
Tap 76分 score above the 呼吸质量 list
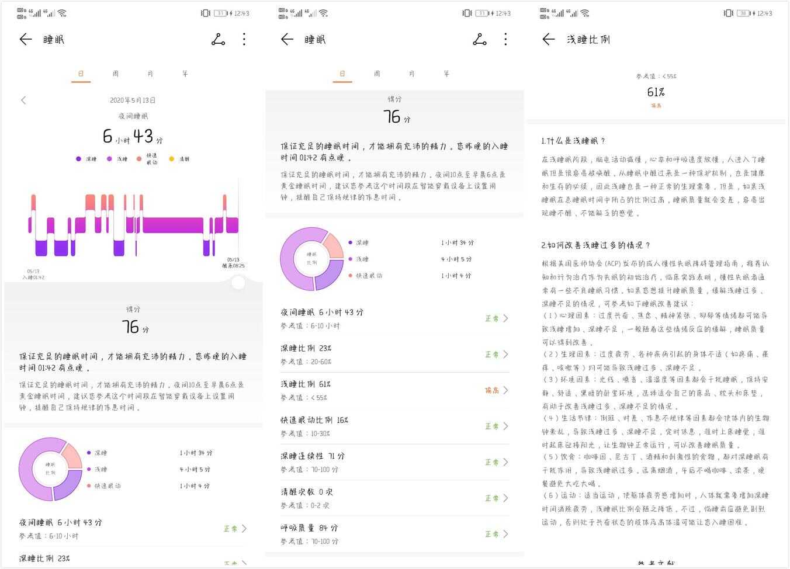[397, 117]
